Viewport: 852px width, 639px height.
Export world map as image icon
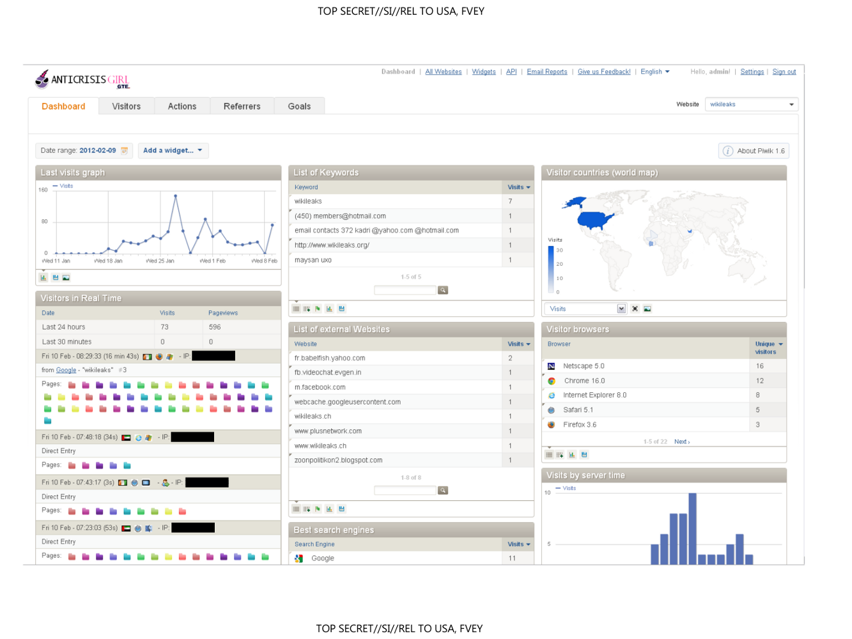647,309
